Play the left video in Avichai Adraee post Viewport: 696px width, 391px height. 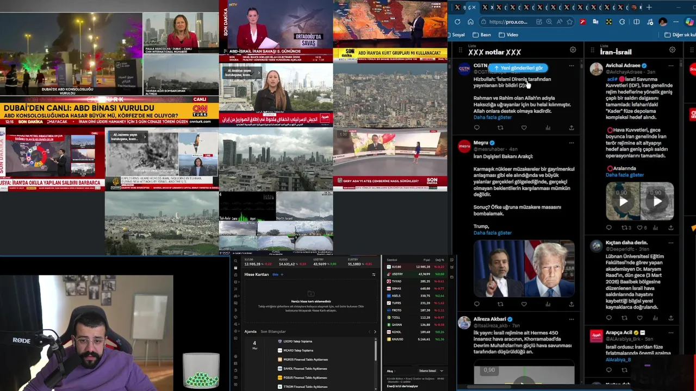623,201
